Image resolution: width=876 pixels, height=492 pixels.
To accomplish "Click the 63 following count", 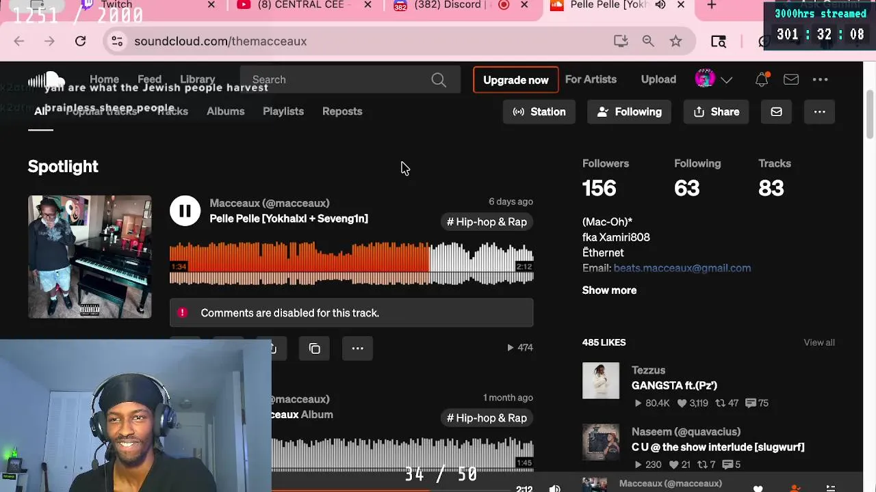I will [687, 188].
